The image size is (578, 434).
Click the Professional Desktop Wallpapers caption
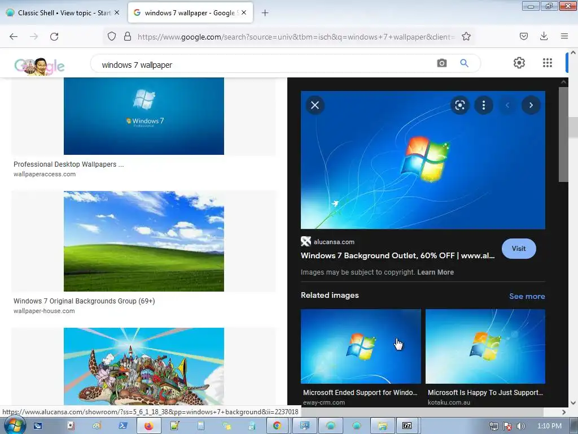[x=68, y=164]
